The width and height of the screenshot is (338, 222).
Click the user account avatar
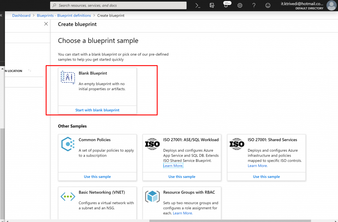click(x=331, y=5)
